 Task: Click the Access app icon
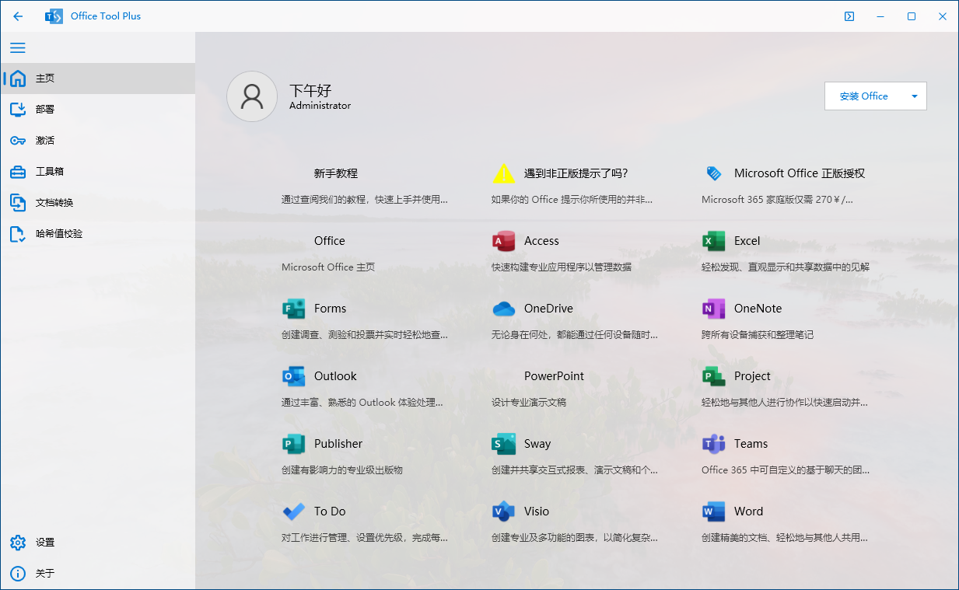[x=503, y=241]
